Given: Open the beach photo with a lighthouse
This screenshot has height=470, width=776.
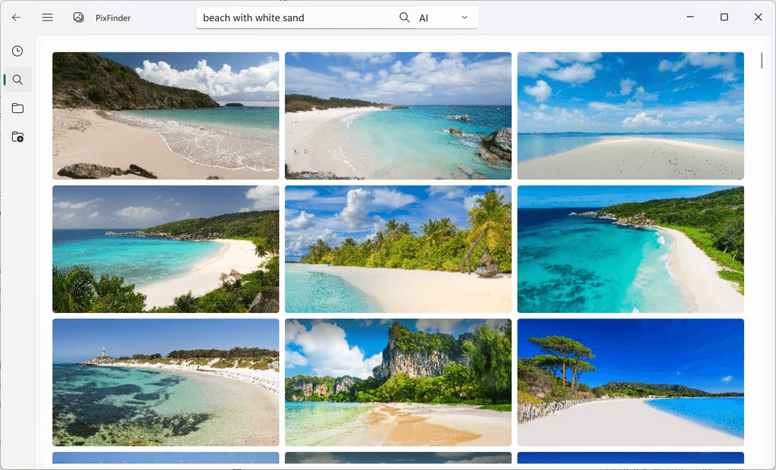Looking at the screenshot, I should tap(166, 382).
